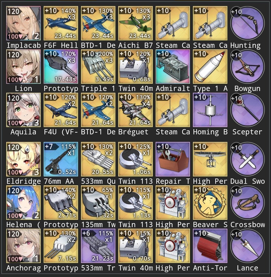
Task: Select the Bréguet bomber with x4 count
Action: 135,110
